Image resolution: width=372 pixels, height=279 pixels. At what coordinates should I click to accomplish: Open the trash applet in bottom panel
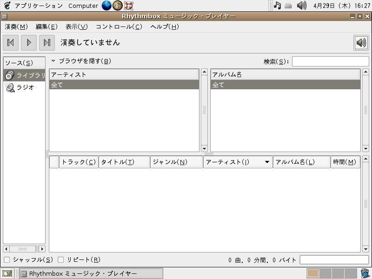click(x=365, y=273)
